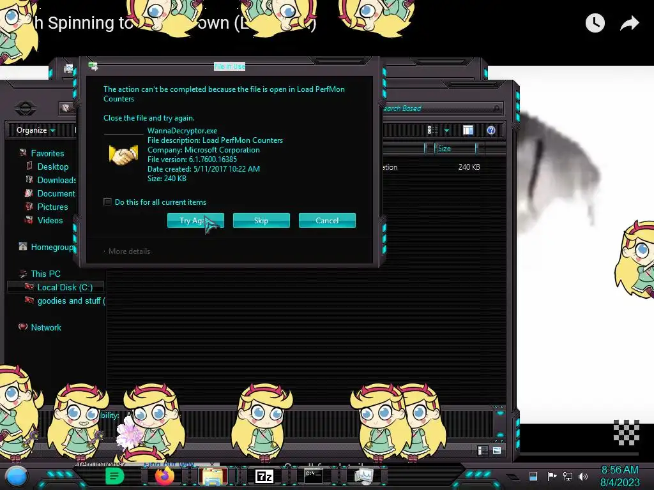Click the File In Use dialog title icon
This screenshot has height=490, width=654.
click(93, 66)
